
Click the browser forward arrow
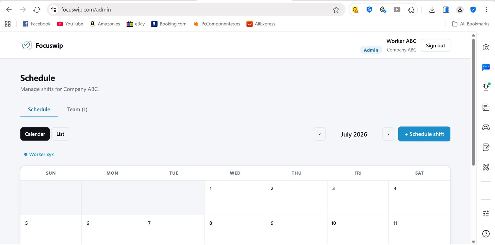(x=23, y=10)
